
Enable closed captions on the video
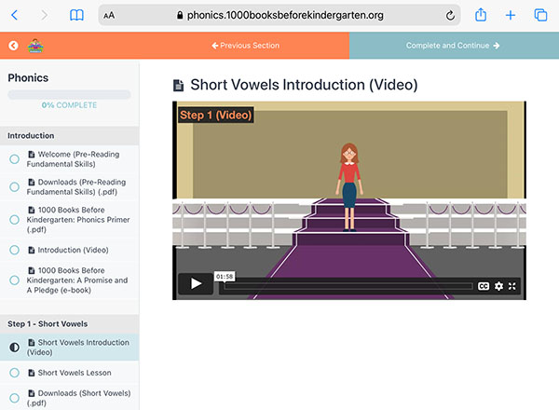tap(484, 286)
